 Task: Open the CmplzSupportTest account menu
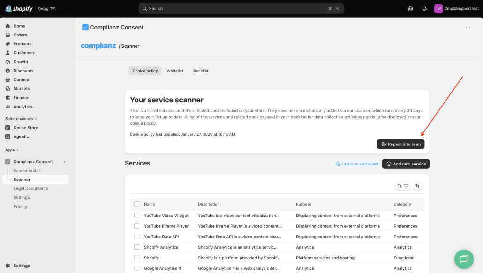(456, 8)
